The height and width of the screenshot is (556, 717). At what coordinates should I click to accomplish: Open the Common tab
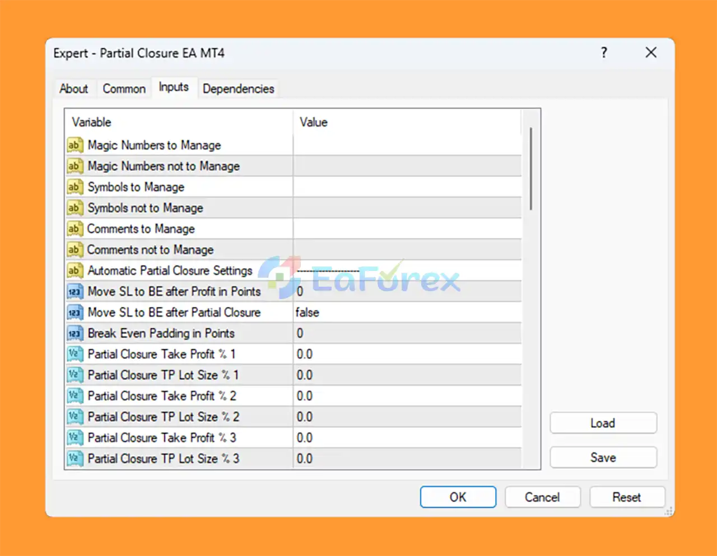tap(124, 88)
